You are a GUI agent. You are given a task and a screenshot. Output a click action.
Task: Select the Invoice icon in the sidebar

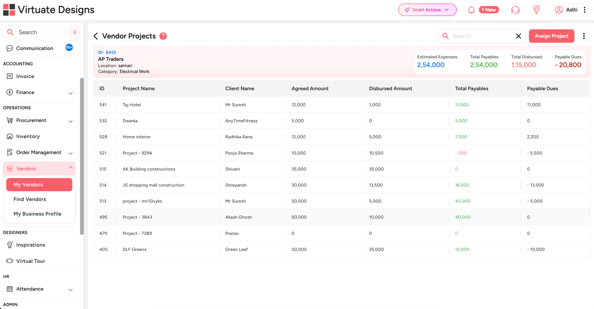(x=10, y=76)
